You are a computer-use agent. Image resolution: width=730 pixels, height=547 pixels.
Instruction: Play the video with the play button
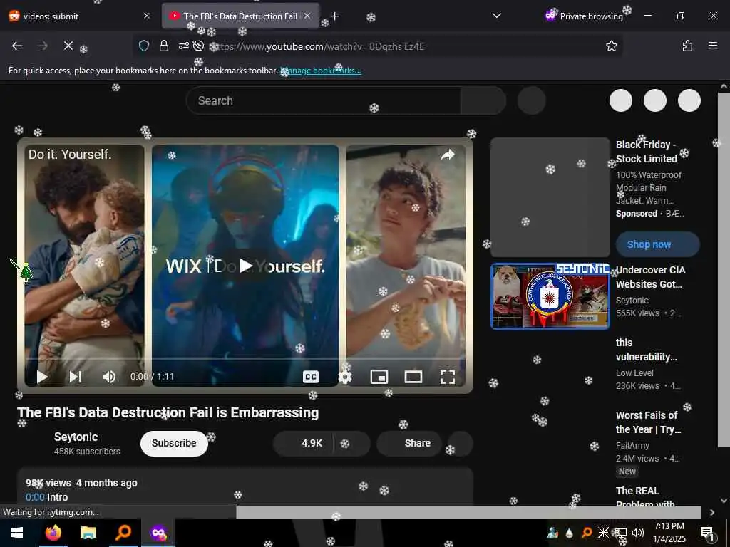pos(42,376)
